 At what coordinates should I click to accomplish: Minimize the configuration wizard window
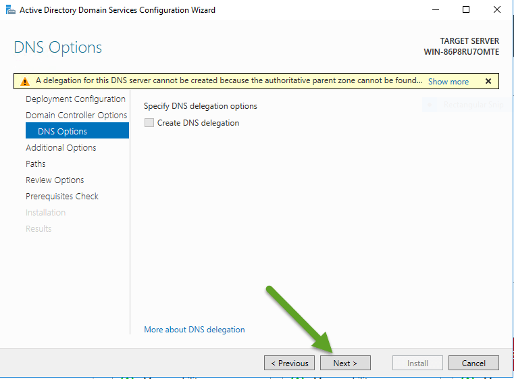[434, 10]
